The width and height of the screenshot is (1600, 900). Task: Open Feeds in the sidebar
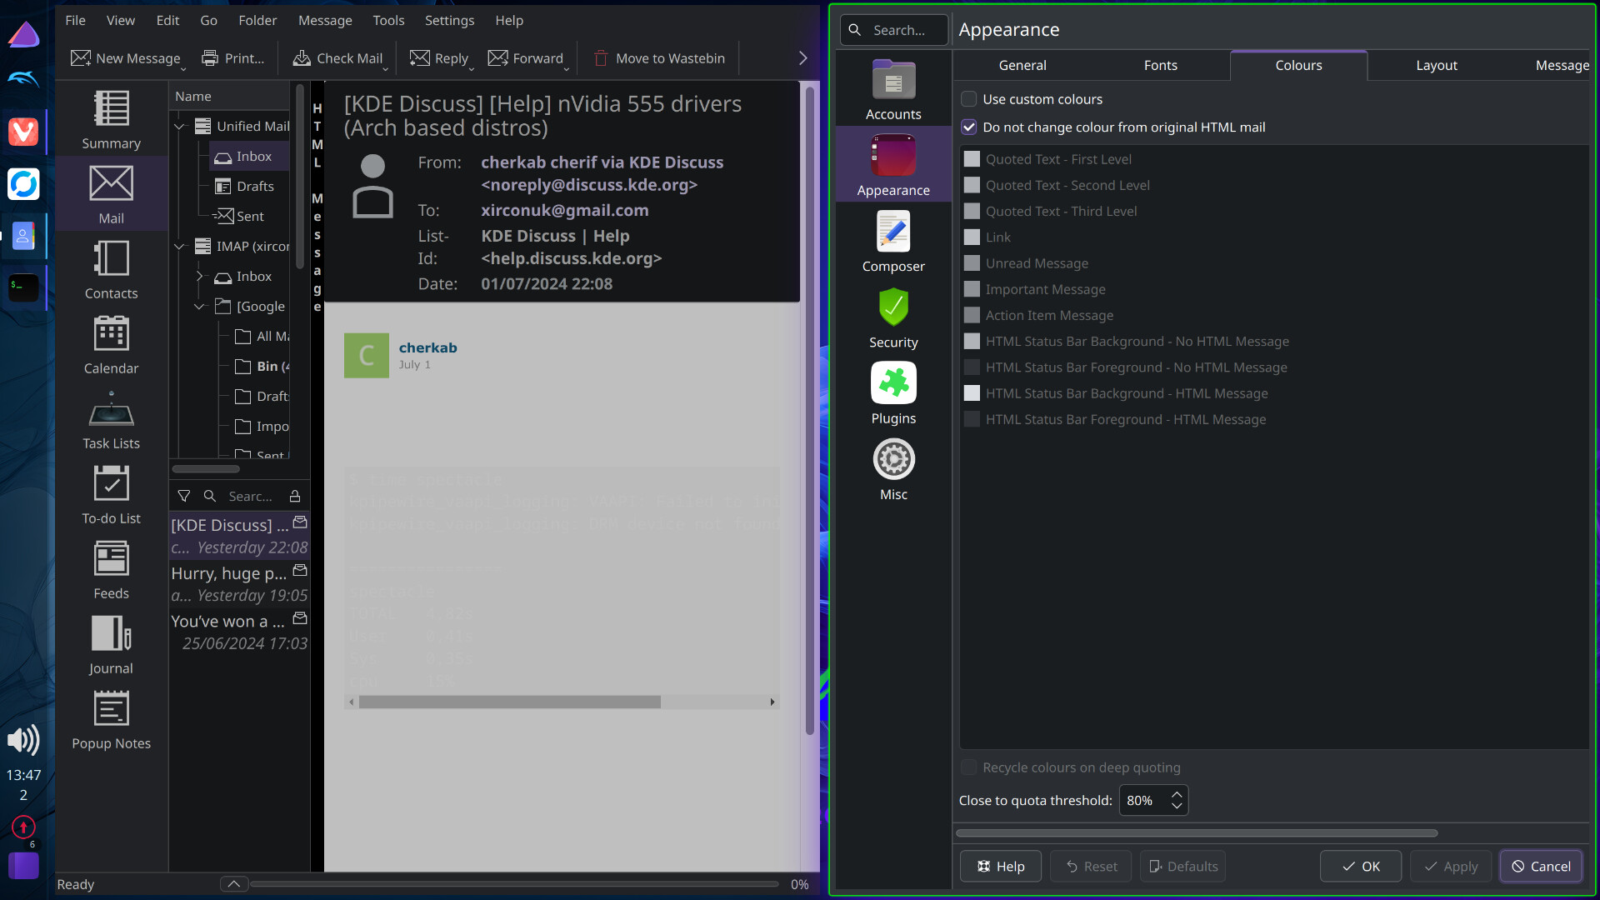111,570
